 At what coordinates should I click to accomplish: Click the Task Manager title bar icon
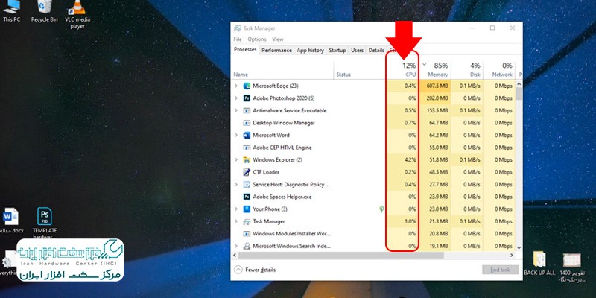tap(238, 28)
